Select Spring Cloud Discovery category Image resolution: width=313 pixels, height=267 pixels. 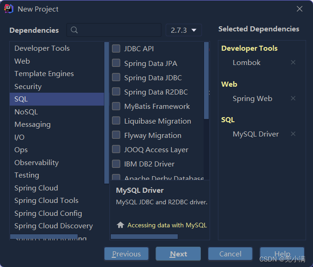coord(57,225)
